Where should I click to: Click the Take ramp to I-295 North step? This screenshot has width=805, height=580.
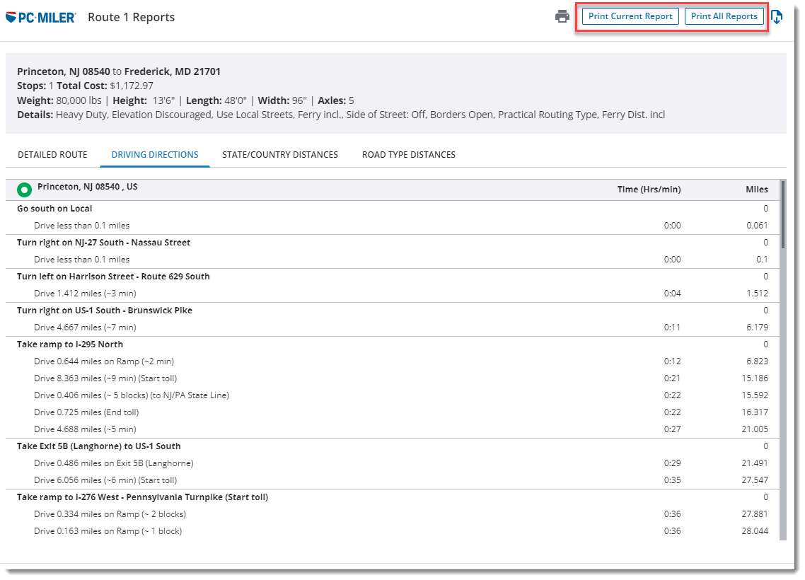pos(70,344)
